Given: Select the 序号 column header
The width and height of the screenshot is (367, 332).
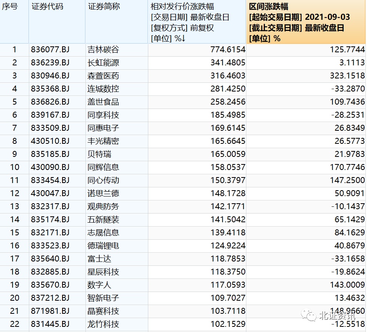Looking at the screenshot, I should click(x=10, y=7).
